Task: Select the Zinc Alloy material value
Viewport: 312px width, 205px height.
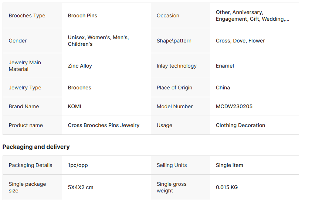Action: click(x=80, y=66)
